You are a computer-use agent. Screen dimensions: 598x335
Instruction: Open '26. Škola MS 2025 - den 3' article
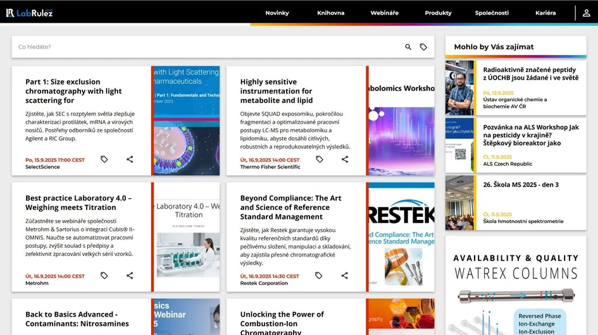click(x=521, y=185)
